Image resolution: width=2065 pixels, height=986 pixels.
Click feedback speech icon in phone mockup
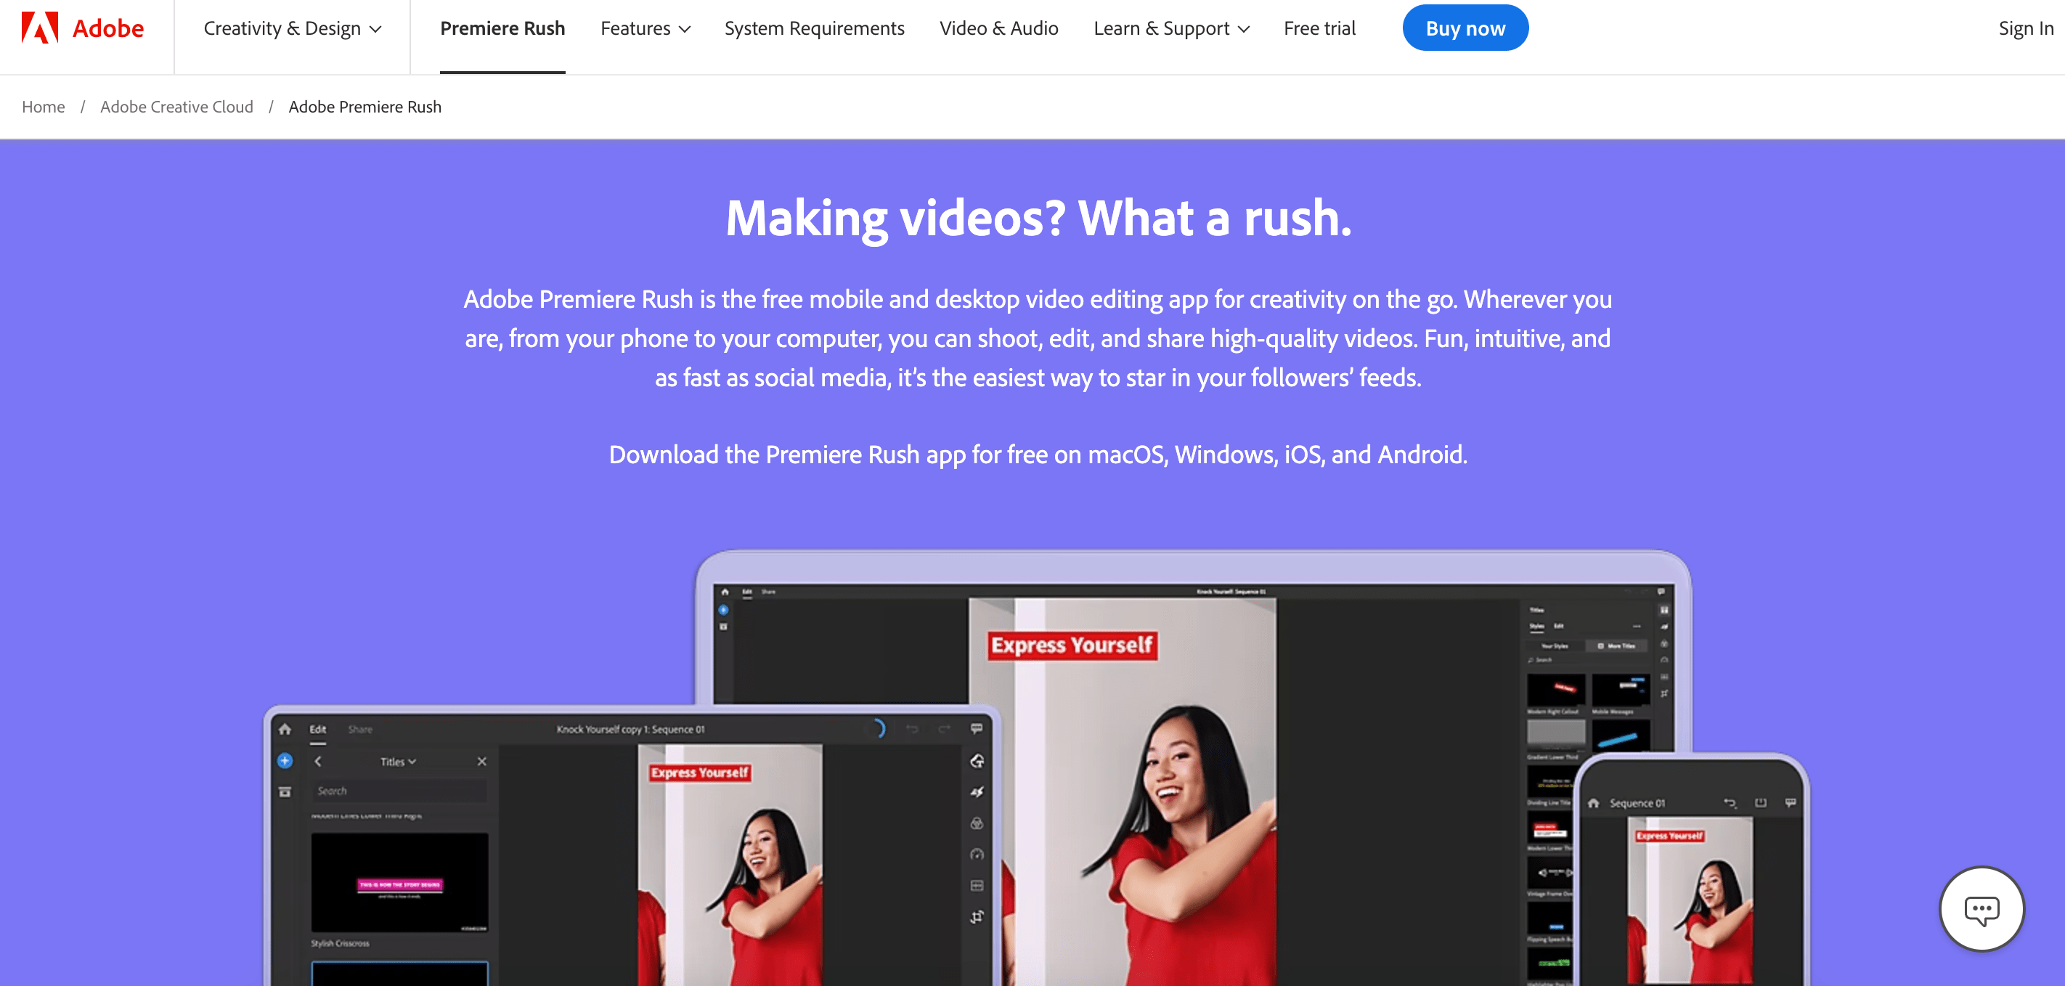[x=1791, y=803]
